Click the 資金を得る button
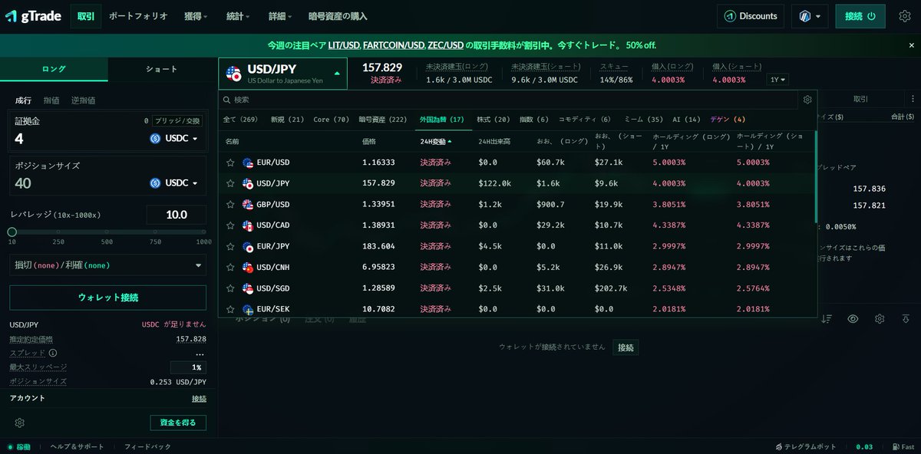 tap(178, 423)
